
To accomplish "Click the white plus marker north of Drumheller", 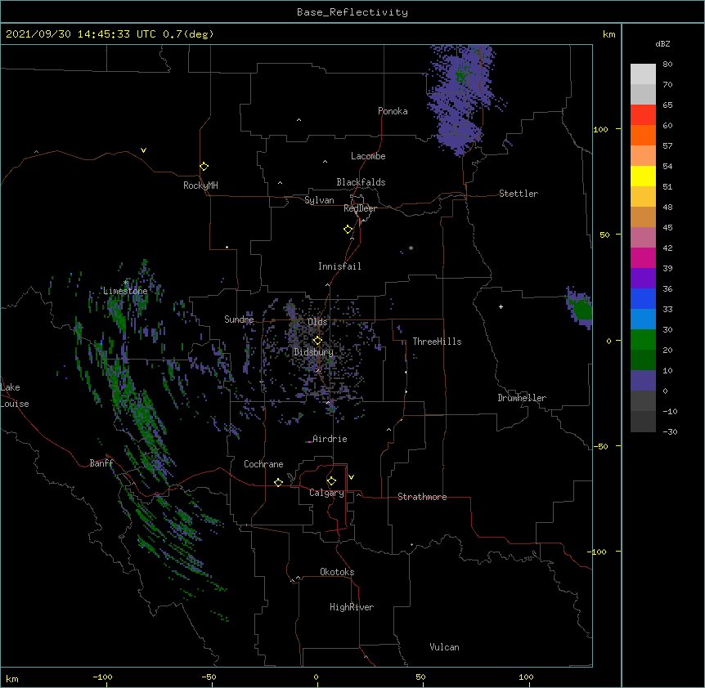I will tap(501, 306).
